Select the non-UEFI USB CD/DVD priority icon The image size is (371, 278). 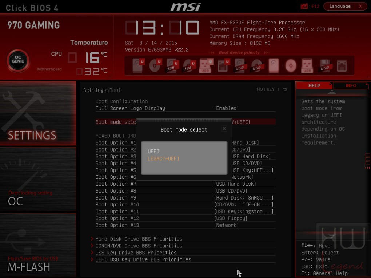click(257, 65)
